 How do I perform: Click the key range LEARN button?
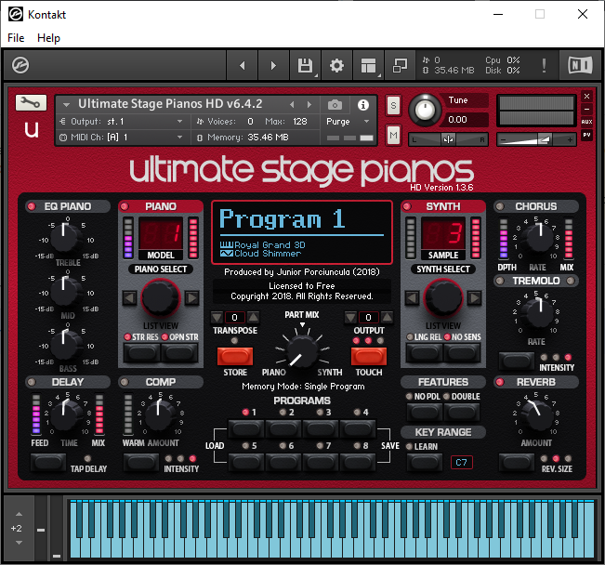pyautogui.click(x=425, y=463)
